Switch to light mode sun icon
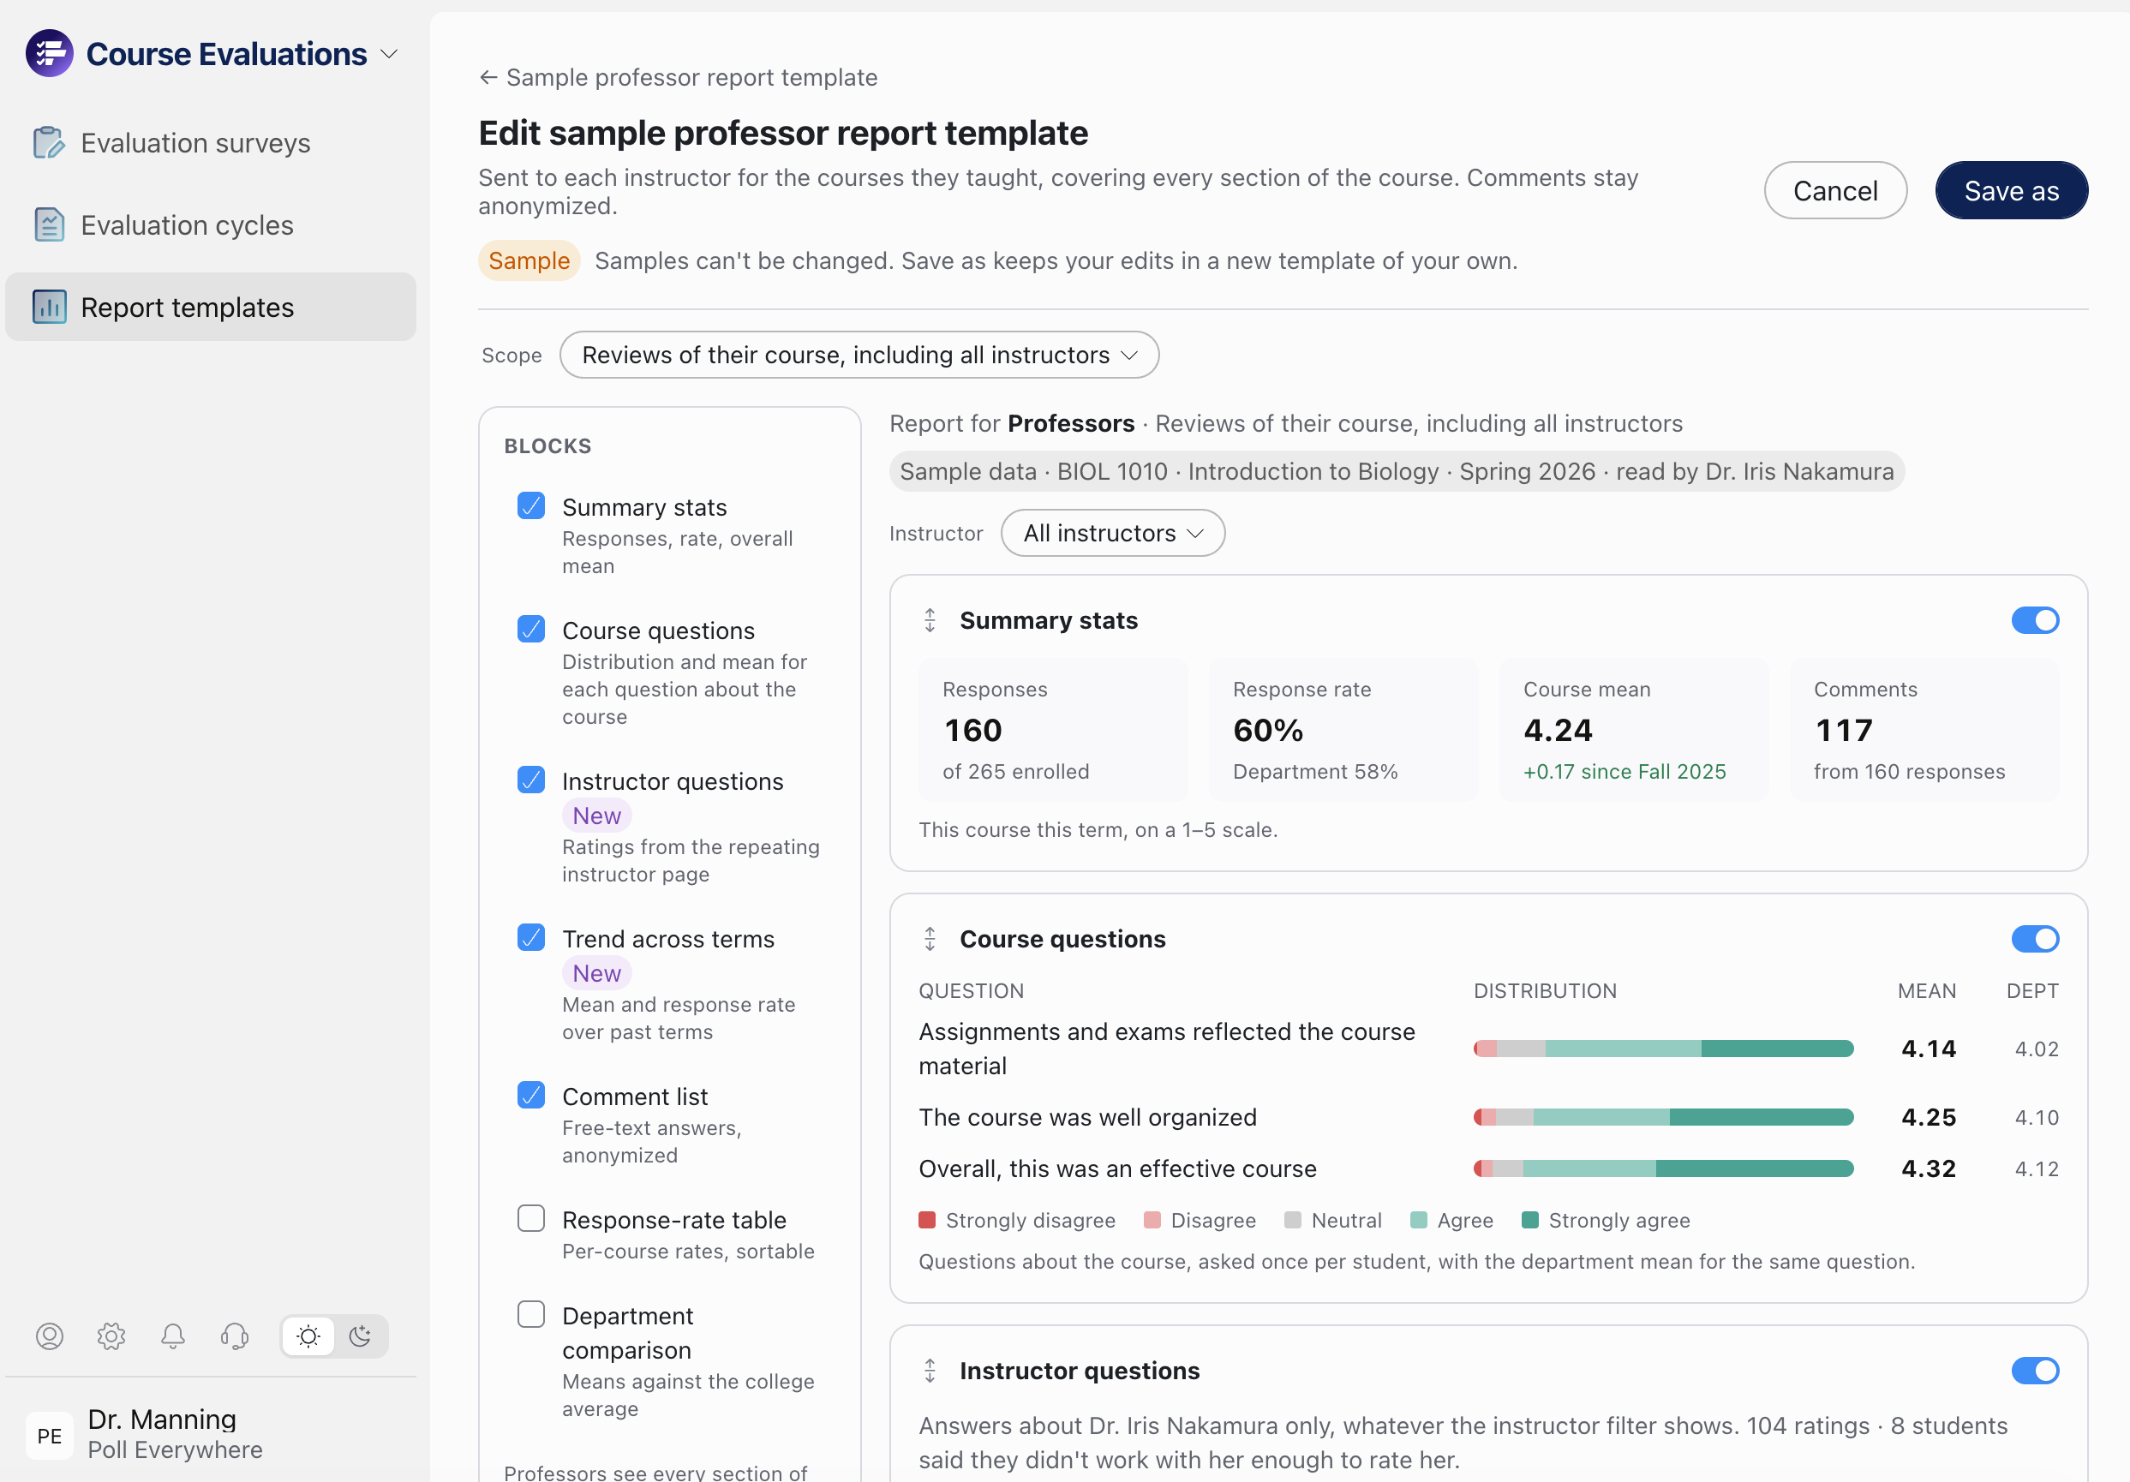Viewport: 2130px width, 1482px height. click(x=308, y=1336)
